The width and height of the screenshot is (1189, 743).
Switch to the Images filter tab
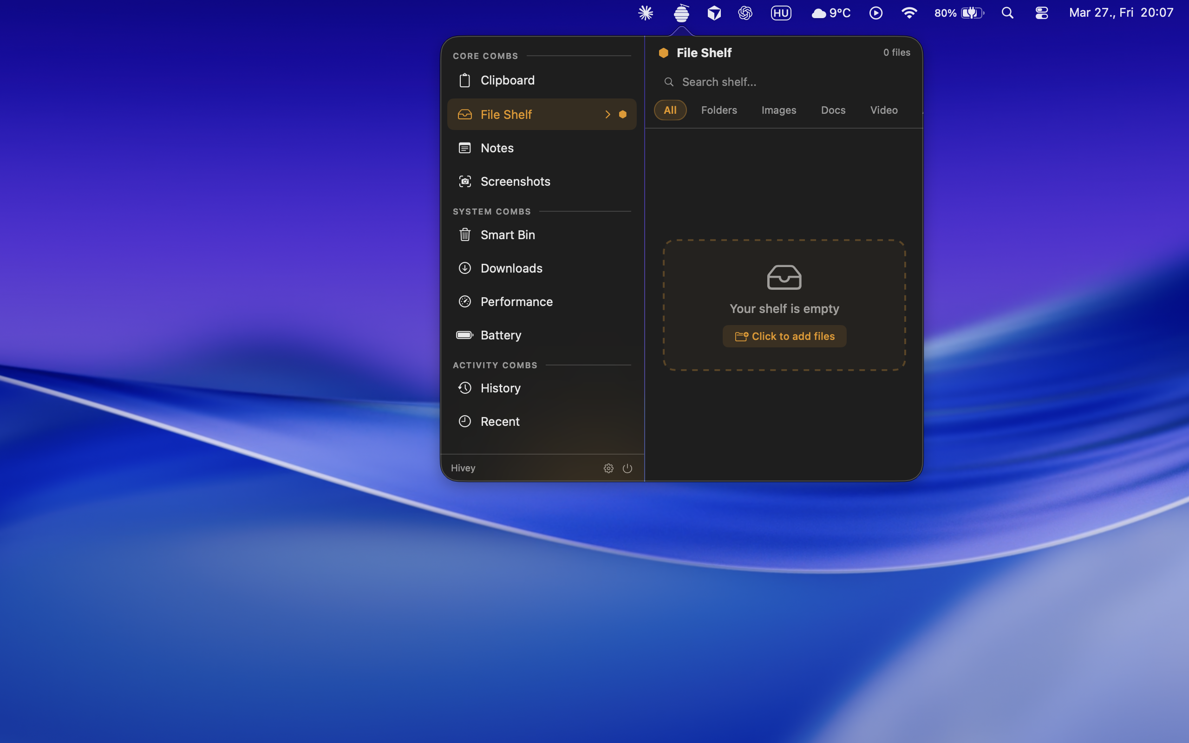[x=778, y=110]
